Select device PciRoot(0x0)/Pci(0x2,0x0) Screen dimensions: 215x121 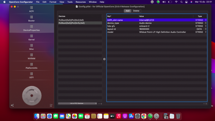71,20
